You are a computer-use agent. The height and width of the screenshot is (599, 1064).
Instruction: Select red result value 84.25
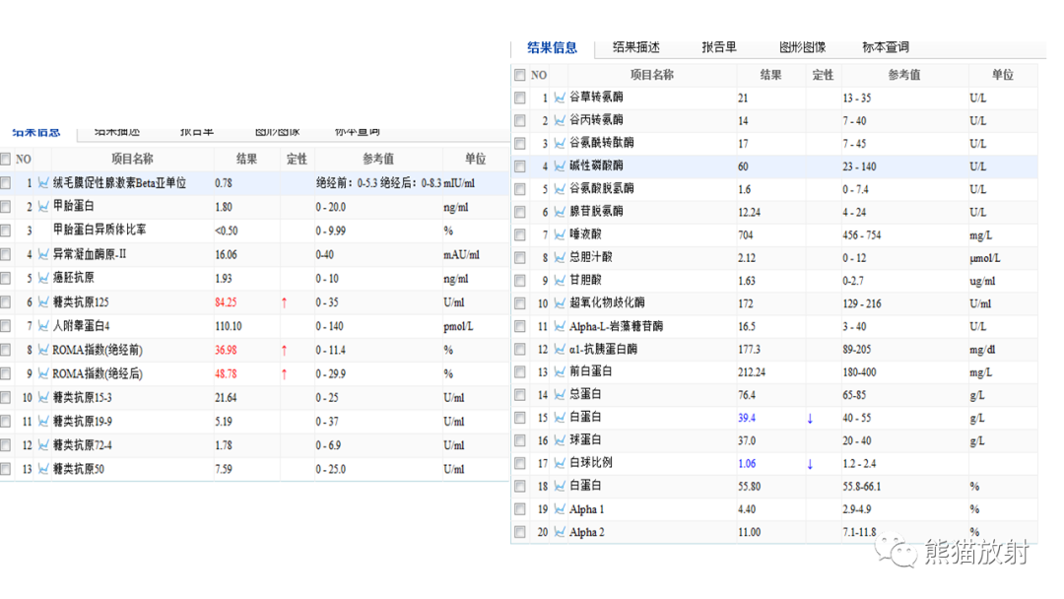(x=226, y=302)
